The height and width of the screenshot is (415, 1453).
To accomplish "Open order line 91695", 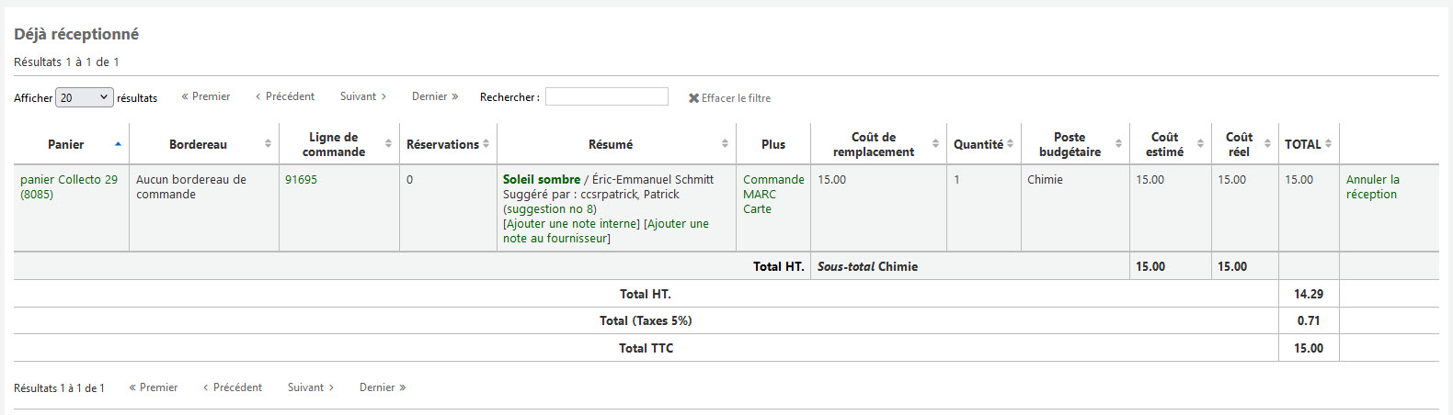I will point(301,179).
